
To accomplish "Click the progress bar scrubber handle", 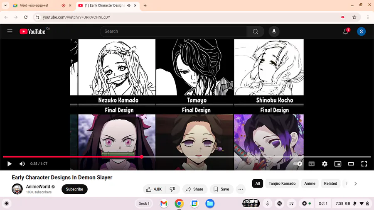I will point(142,157).
